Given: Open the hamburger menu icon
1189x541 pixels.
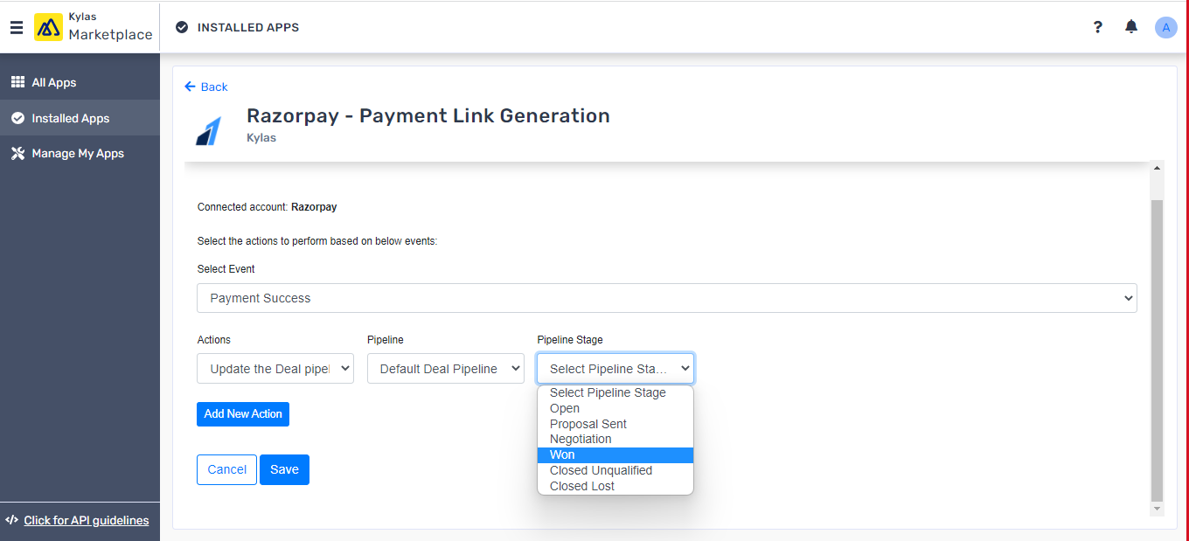Looking at the screenshot, I should point(17,28).
